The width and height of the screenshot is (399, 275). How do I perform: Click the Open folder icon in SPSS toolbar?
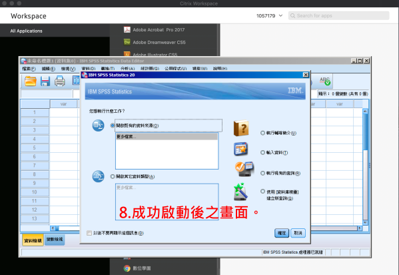[x=30, y=81]
